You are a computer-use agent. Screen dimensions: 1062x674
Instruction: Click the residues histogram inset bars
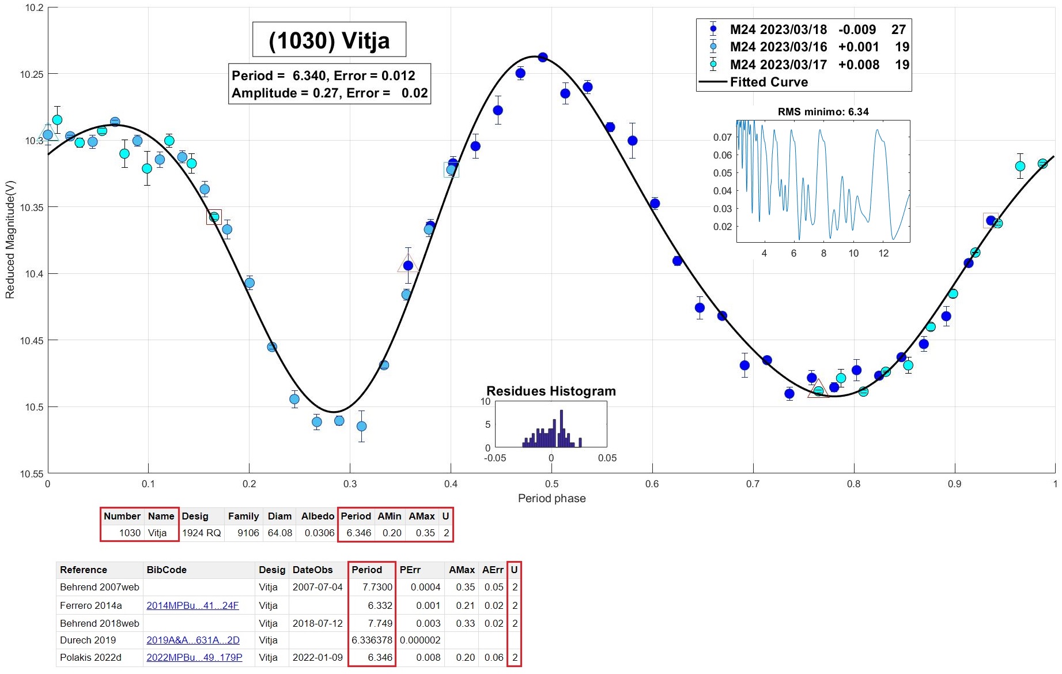(x=551, y=428)
